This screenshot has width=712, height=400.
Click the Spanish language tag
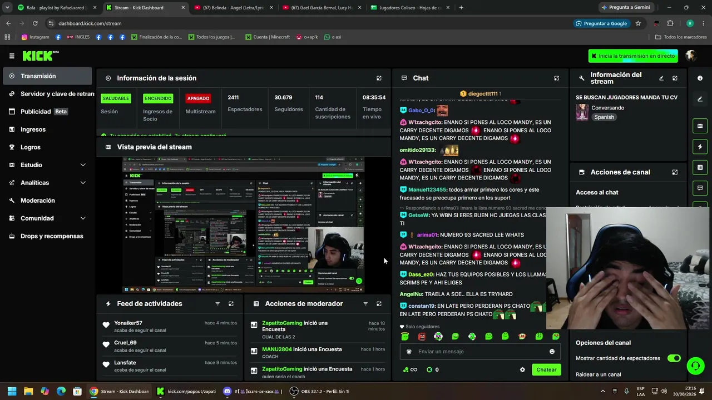point(604,117)
